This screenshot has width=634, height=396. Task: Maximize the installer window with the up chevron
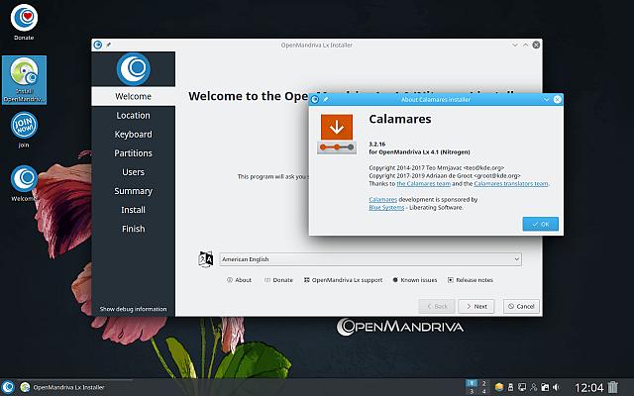click(525, 45)
